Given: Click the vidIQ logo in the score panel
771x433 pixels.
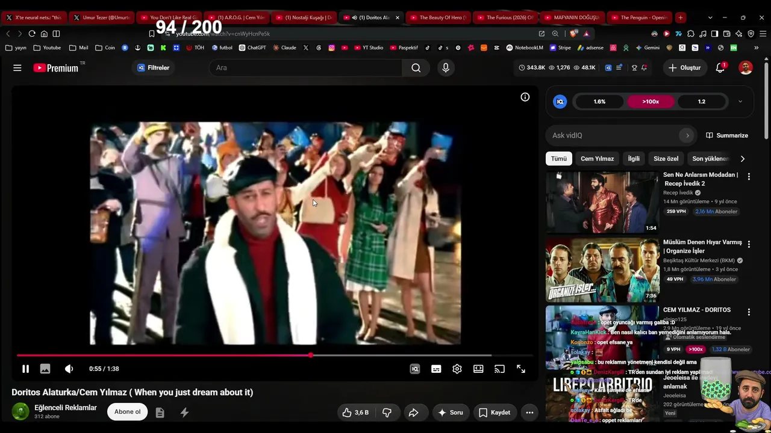Looking at the screenshot, I should coord(560,102).
